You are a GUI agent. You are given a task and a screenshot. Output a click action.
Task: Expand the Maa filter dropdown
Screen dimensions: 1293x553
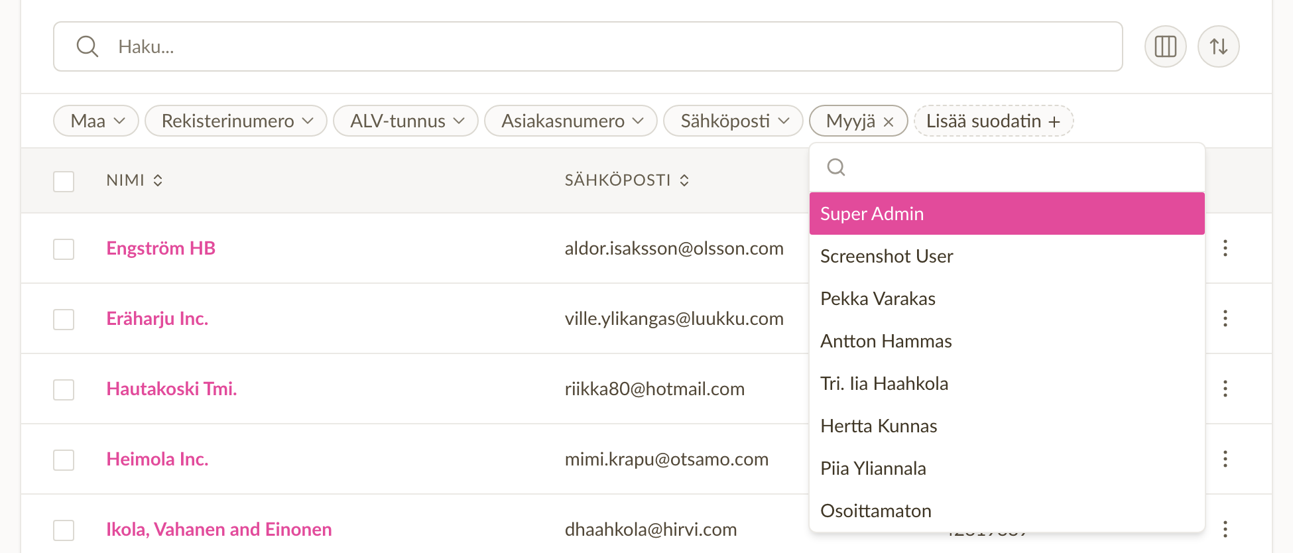pyautogui.click(x=96, y=121)
